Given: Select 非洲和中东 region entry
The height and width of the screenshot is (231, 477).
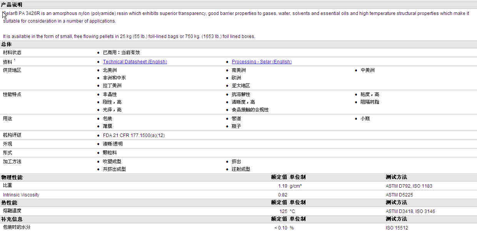Looking at the screenshot, I should pos(114,78).
